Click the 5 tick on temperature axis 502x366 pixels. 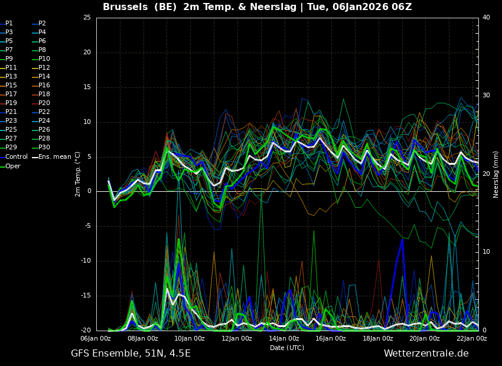89,157
